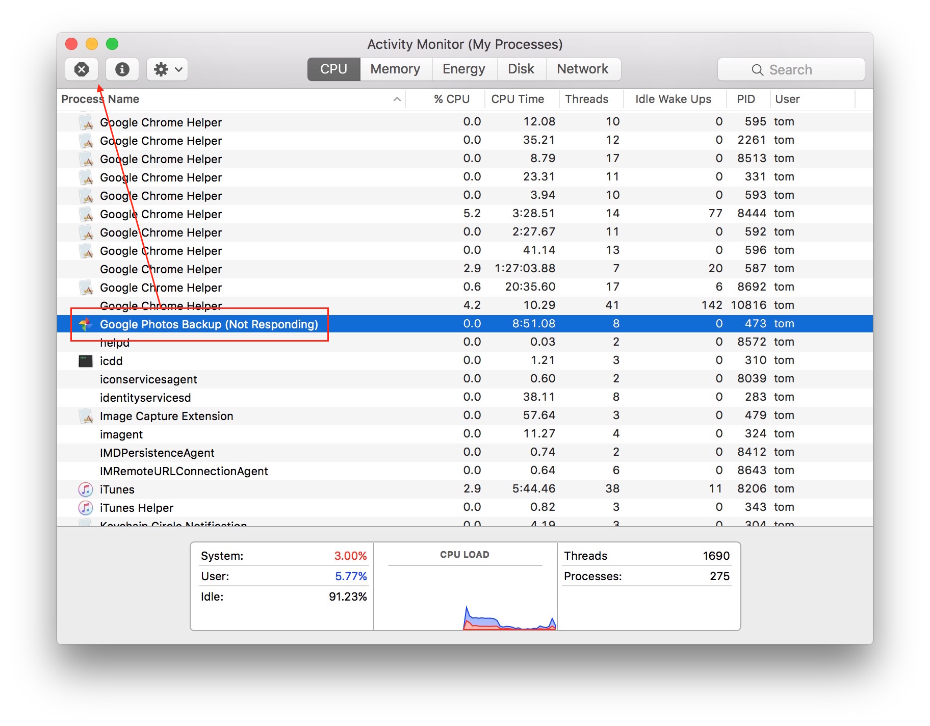
Task: Force quit the selected process using the X icon
Action: tap(81, 69)
